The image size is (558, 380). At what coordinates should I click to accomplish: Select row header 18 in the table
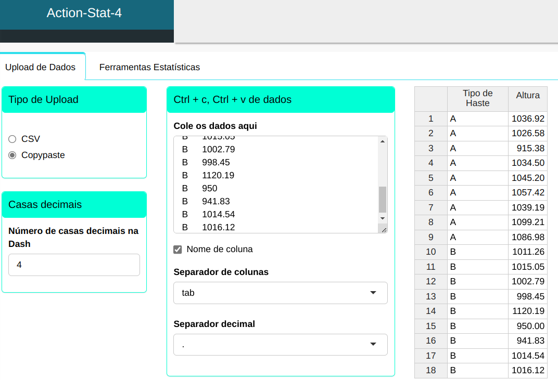coord(430,371)
